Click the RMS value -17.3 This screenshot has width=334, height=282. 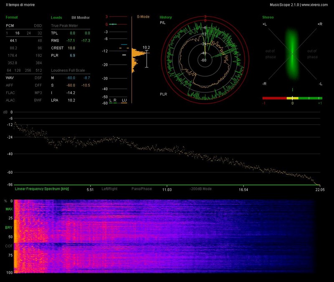pyautogui.click(x=86, y=40)
